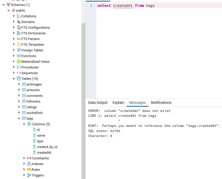The image size is (222, 179).
Task: Collapse the tags table node
Action: click(19, 118)
